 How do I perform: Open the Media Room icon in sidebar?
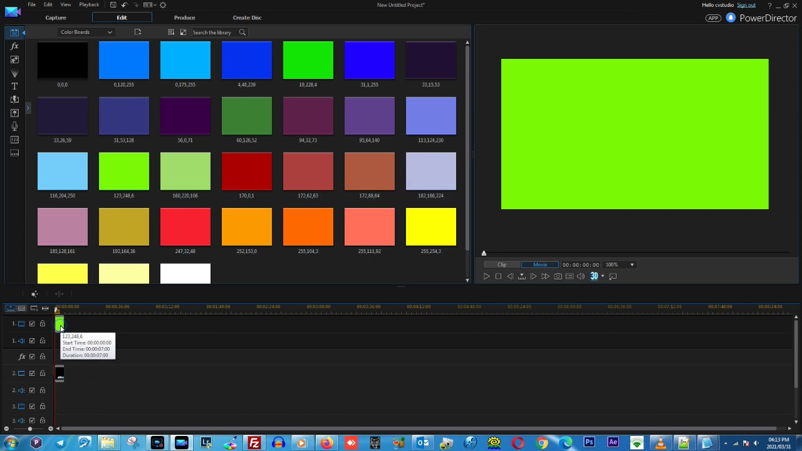tap(14, 33)
